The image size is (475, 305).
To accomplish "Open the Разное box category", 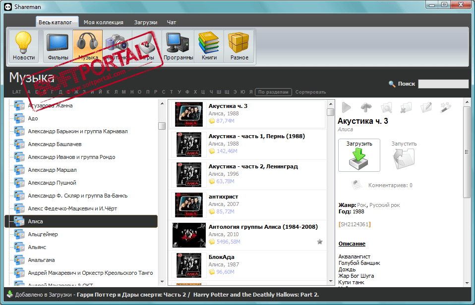I will pos(239,47).
